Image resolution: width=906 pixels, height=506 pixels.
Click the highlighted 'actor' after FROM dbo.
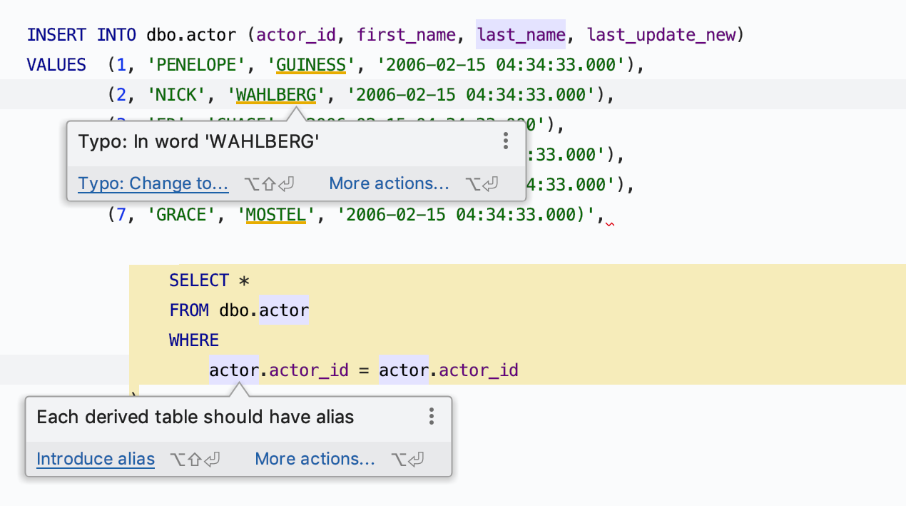pyautogui.click(x=284, y=310)
